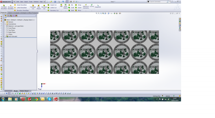The image size is (215, 118).
Task: Apply the Fillet tool
Action: point(61,5)
